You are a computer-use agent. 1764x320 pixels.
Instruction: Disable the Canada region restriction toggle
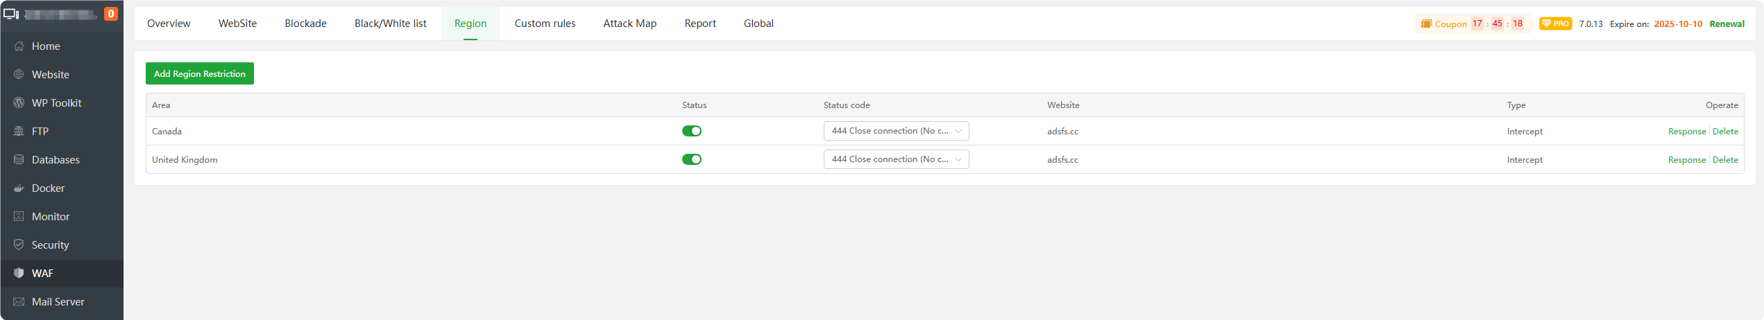coord(691,132)
